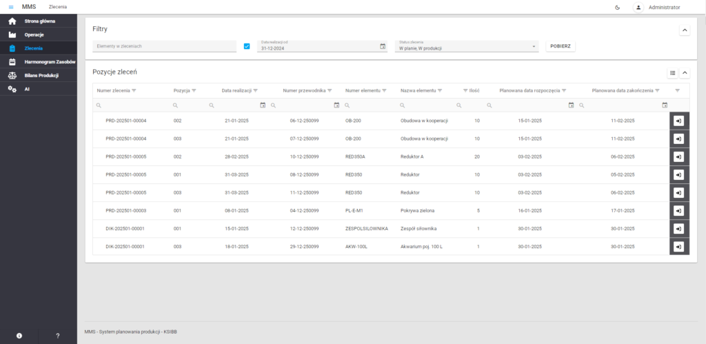Open help question mark in sidebar

point(58,336)
